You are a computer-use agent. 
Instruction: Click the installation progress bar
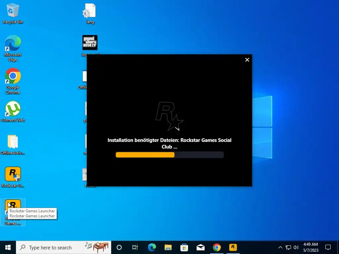[x=169, y=155]
